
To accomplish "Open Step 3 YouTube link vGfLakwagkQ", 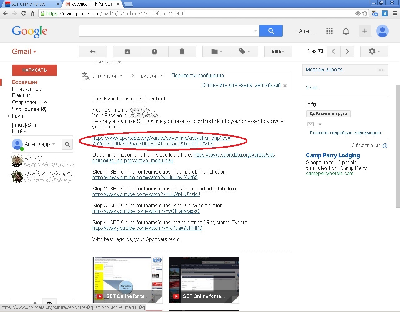I will point(146,211).
